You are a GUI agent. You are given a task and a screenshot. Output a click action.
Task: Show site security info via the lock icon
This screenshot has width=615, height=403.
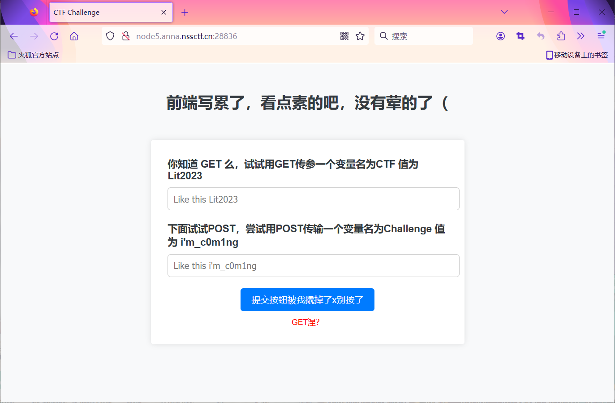click(126, 36)
